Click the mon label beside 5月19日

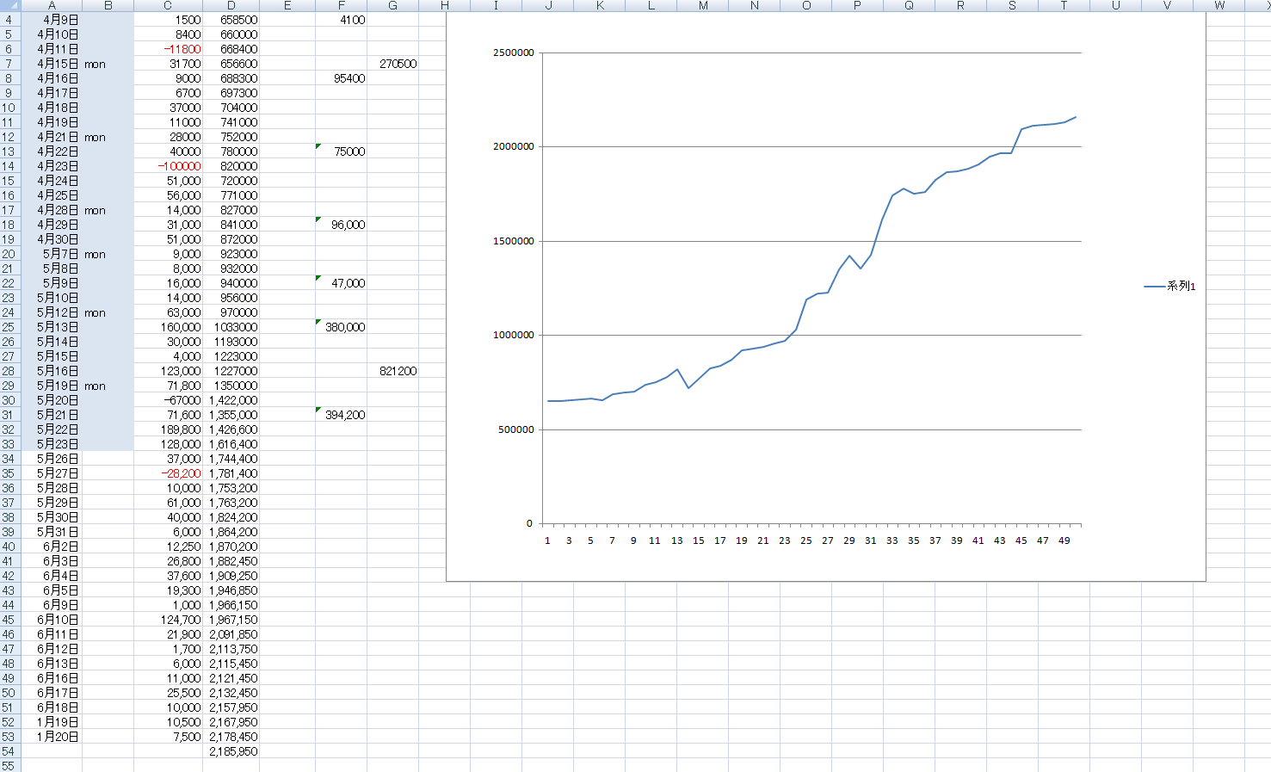point(96,386)
